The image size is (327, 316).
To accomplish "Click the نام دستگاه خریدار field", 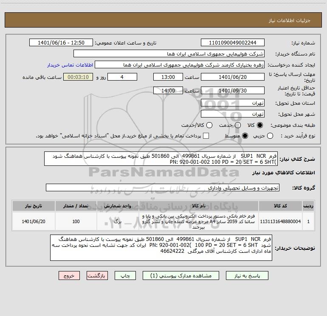I will (x=169, y=54).
